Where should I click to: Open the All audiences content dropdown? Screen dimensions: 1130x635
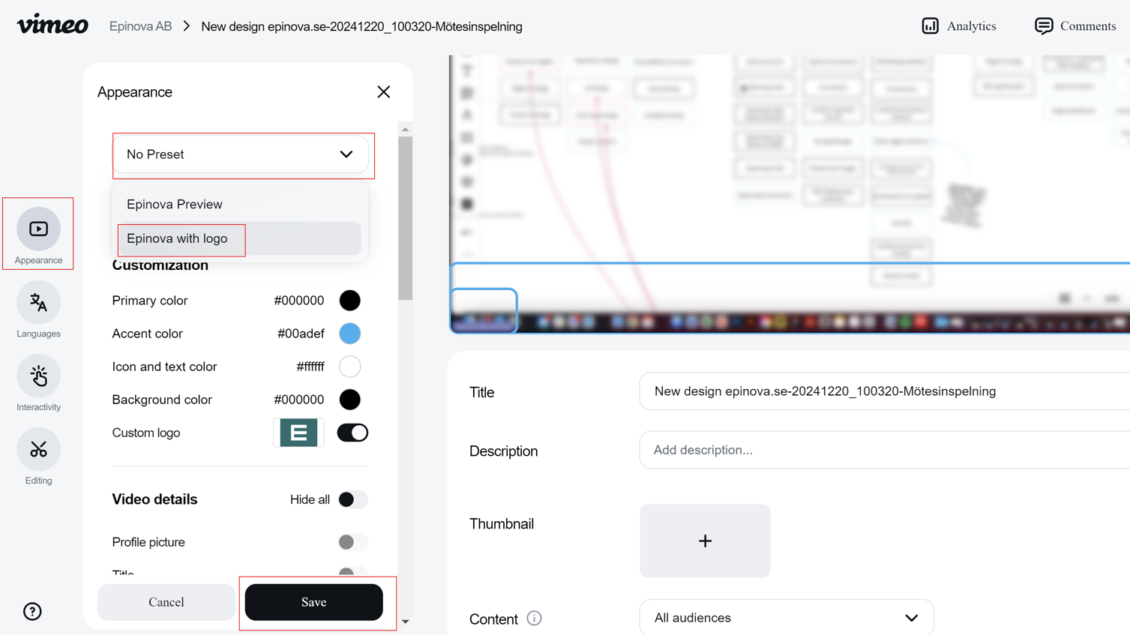point(787,618)
